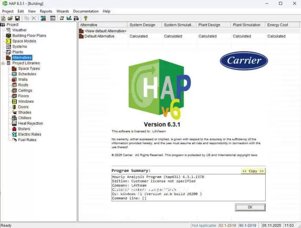Click the Plants node icon
The height and width of the screenshot is (228, 301).
9,52
